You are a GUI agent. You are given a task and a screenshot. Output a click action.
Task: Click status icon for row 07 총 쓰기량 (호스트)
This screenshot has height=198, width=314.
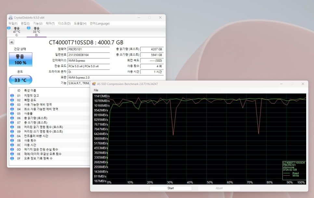coord(12,122)
